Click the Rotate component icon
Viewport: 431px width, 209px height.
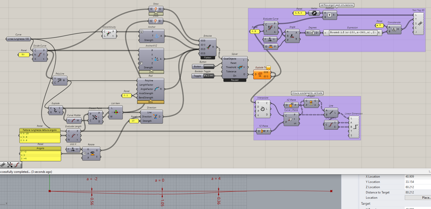(x=92, y=153)
